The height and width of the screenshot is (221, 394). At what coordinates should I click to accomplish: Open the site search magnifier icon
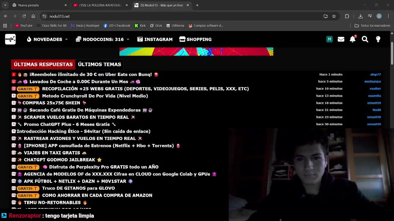tap(365, 39)
